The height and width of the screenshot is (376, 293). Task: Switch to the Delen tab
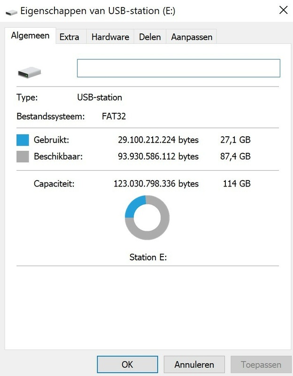point(150,37)
